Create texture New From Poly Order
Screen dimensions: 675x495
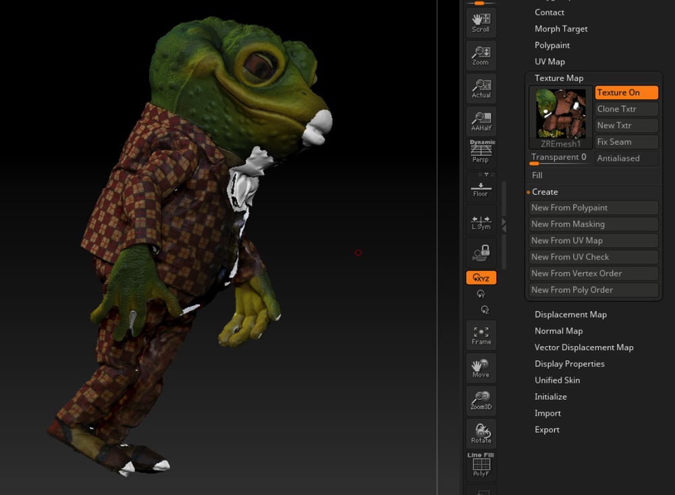593,290
